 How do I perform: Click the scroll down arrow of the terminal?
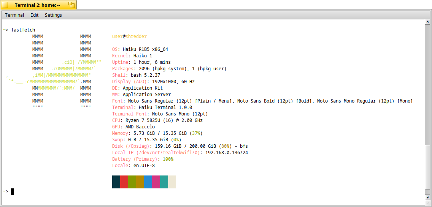pos(427,197)
